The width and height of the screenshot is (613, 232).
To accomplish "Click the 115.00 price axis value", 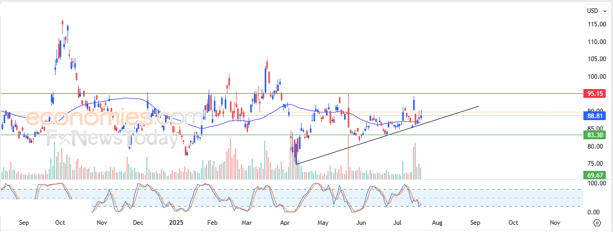I will click(x=596, y=24).
